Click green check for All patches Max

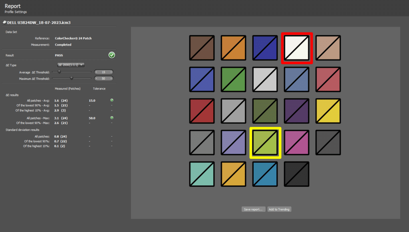click(112, 117)
